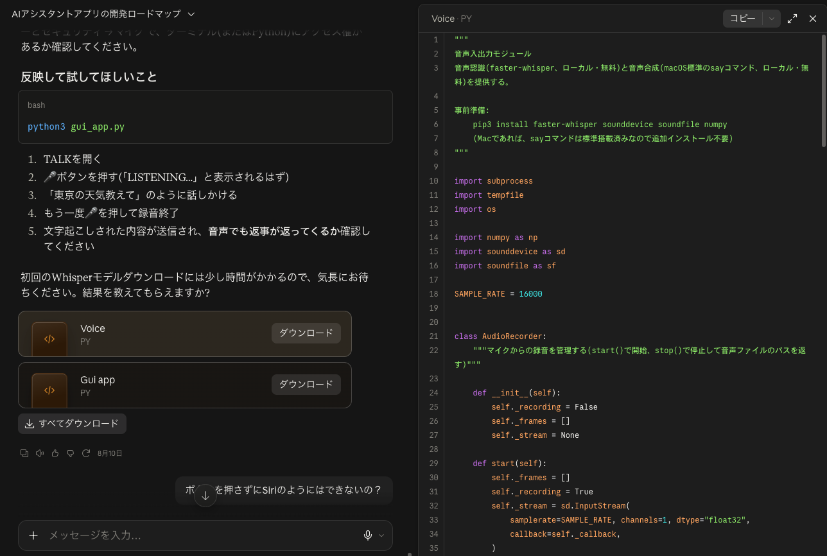The image size is (827, 556).
Task: Click the code line import tempfile
Action: coord(489,195)
